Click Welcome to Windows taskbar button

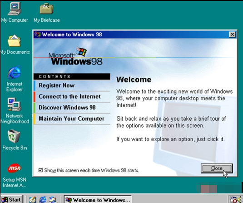tap(98, 199)
